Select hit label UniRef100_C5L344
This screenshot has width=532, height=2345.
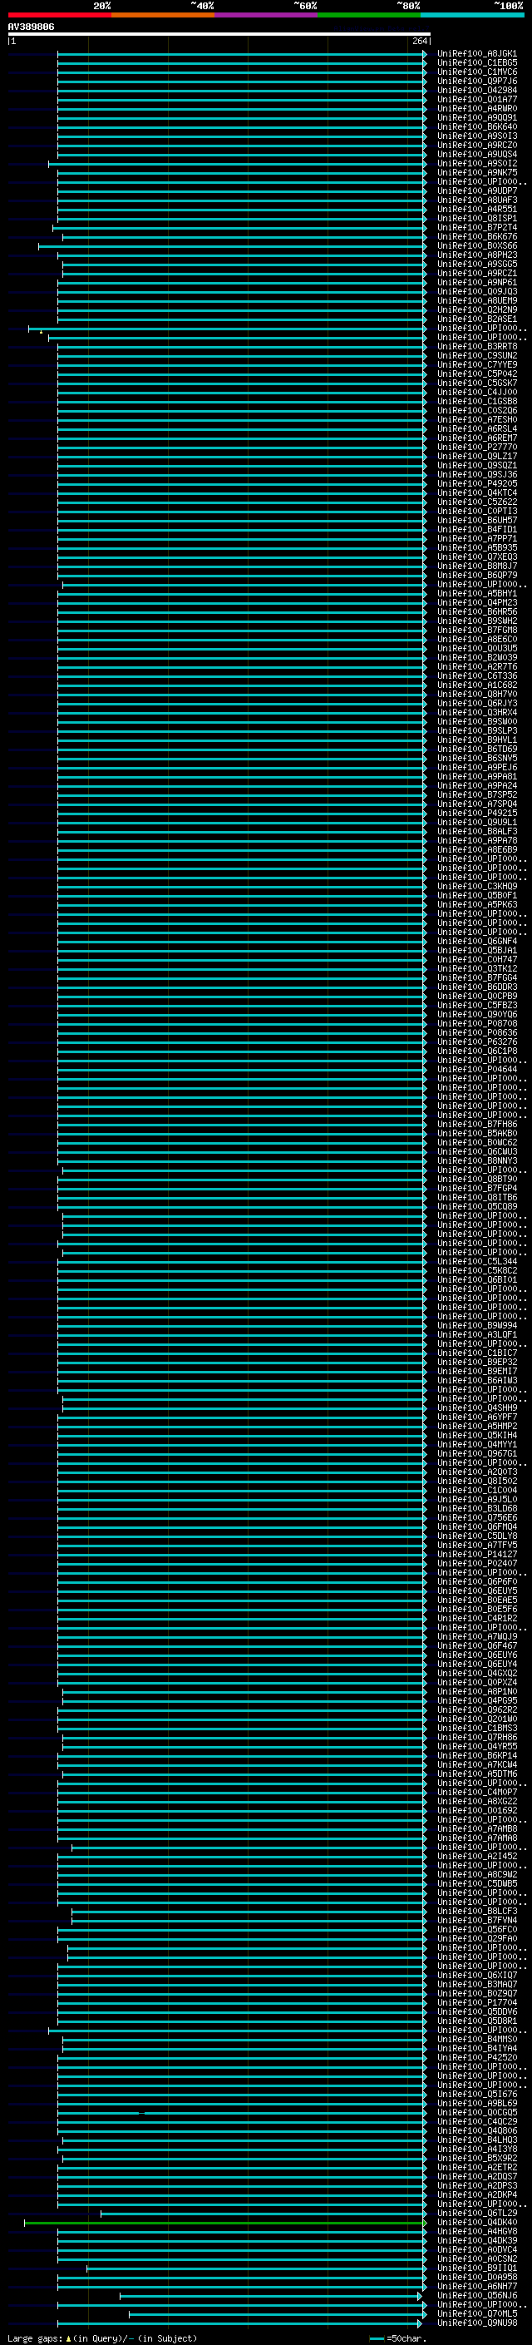pos(476,1262)
